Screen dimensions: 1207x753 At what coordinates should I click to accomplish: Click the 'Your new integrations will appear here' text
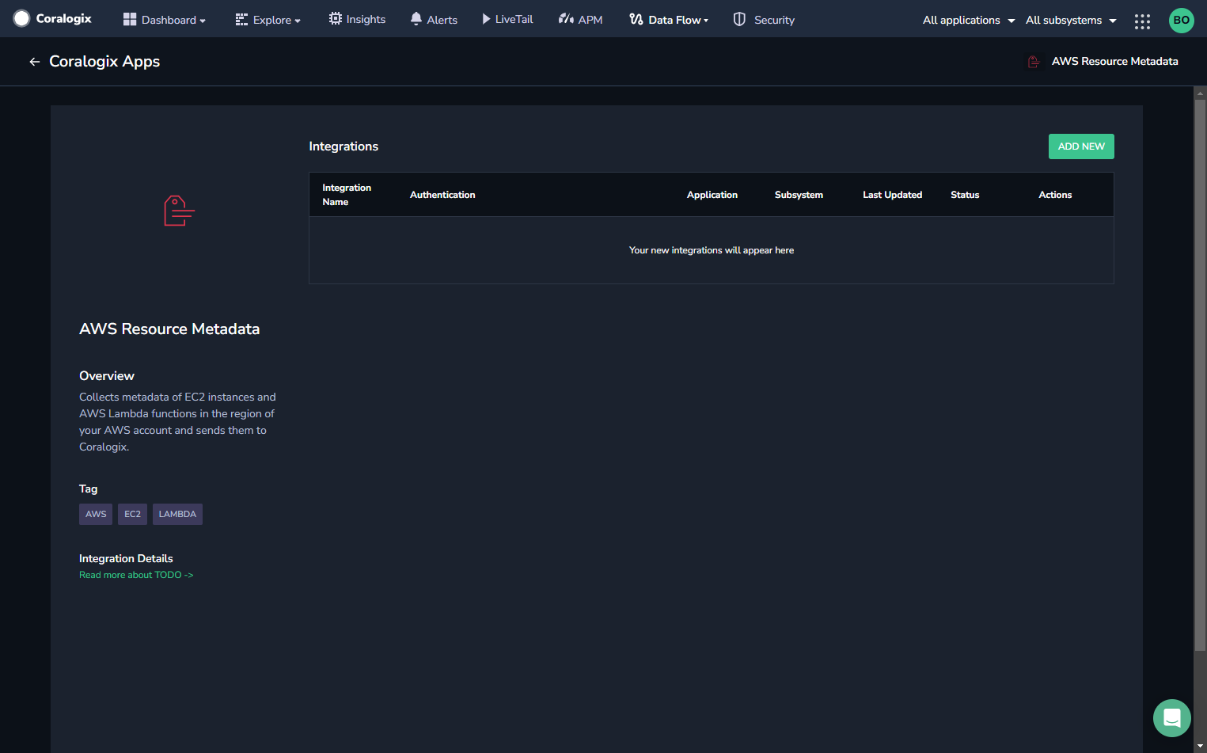coord(712,250)
